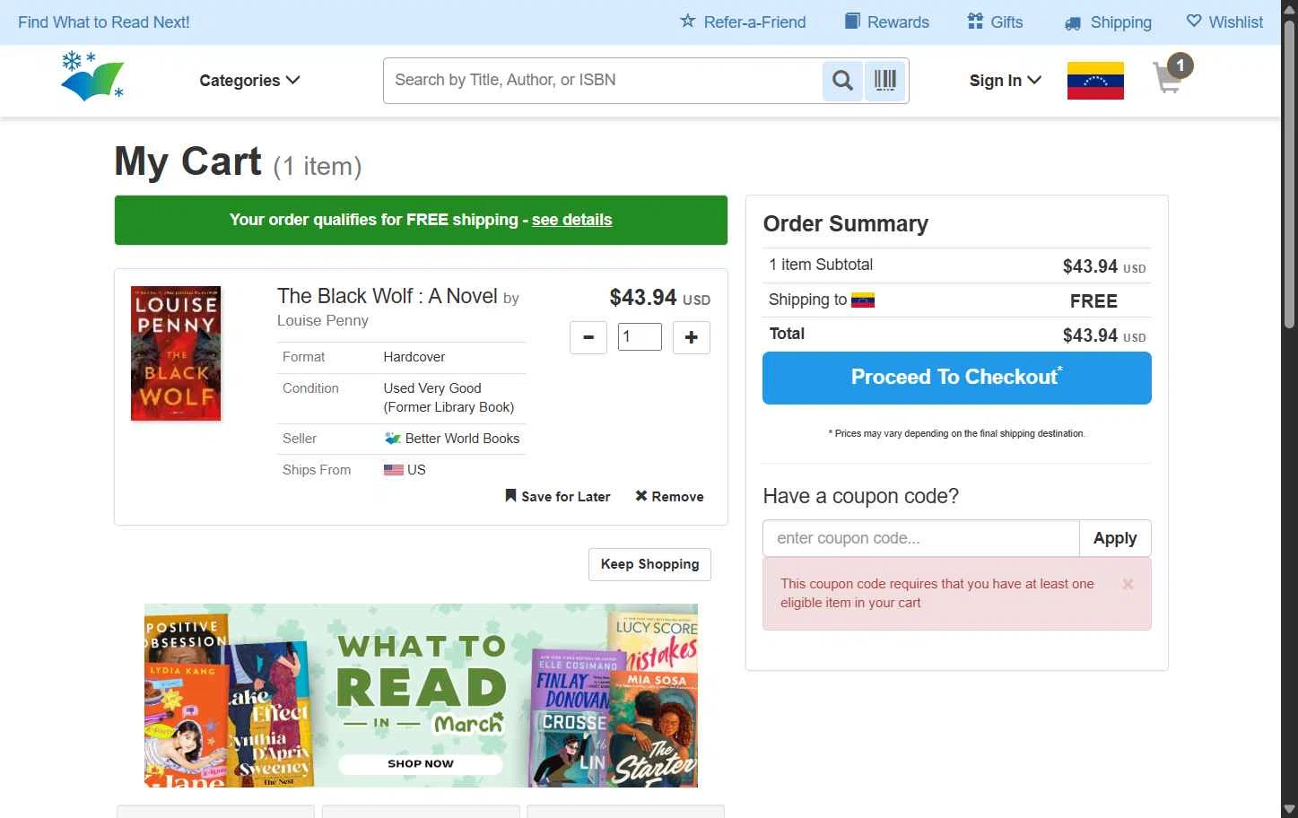Screen dimensions: 1298x818
Task: Save the book for later
Action: [x=558, y=497]
